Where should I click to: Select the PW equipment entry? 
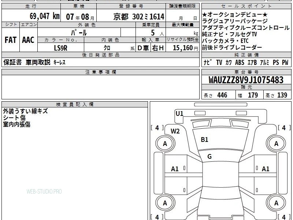coord(285,62)
